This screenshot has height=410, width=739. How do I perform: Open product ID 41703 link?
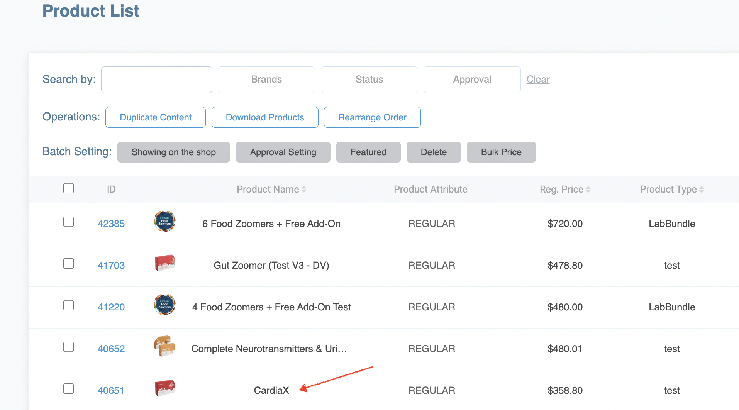point(111,266)
